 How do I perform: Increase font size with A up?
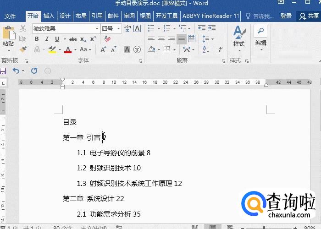pos(103,49)
